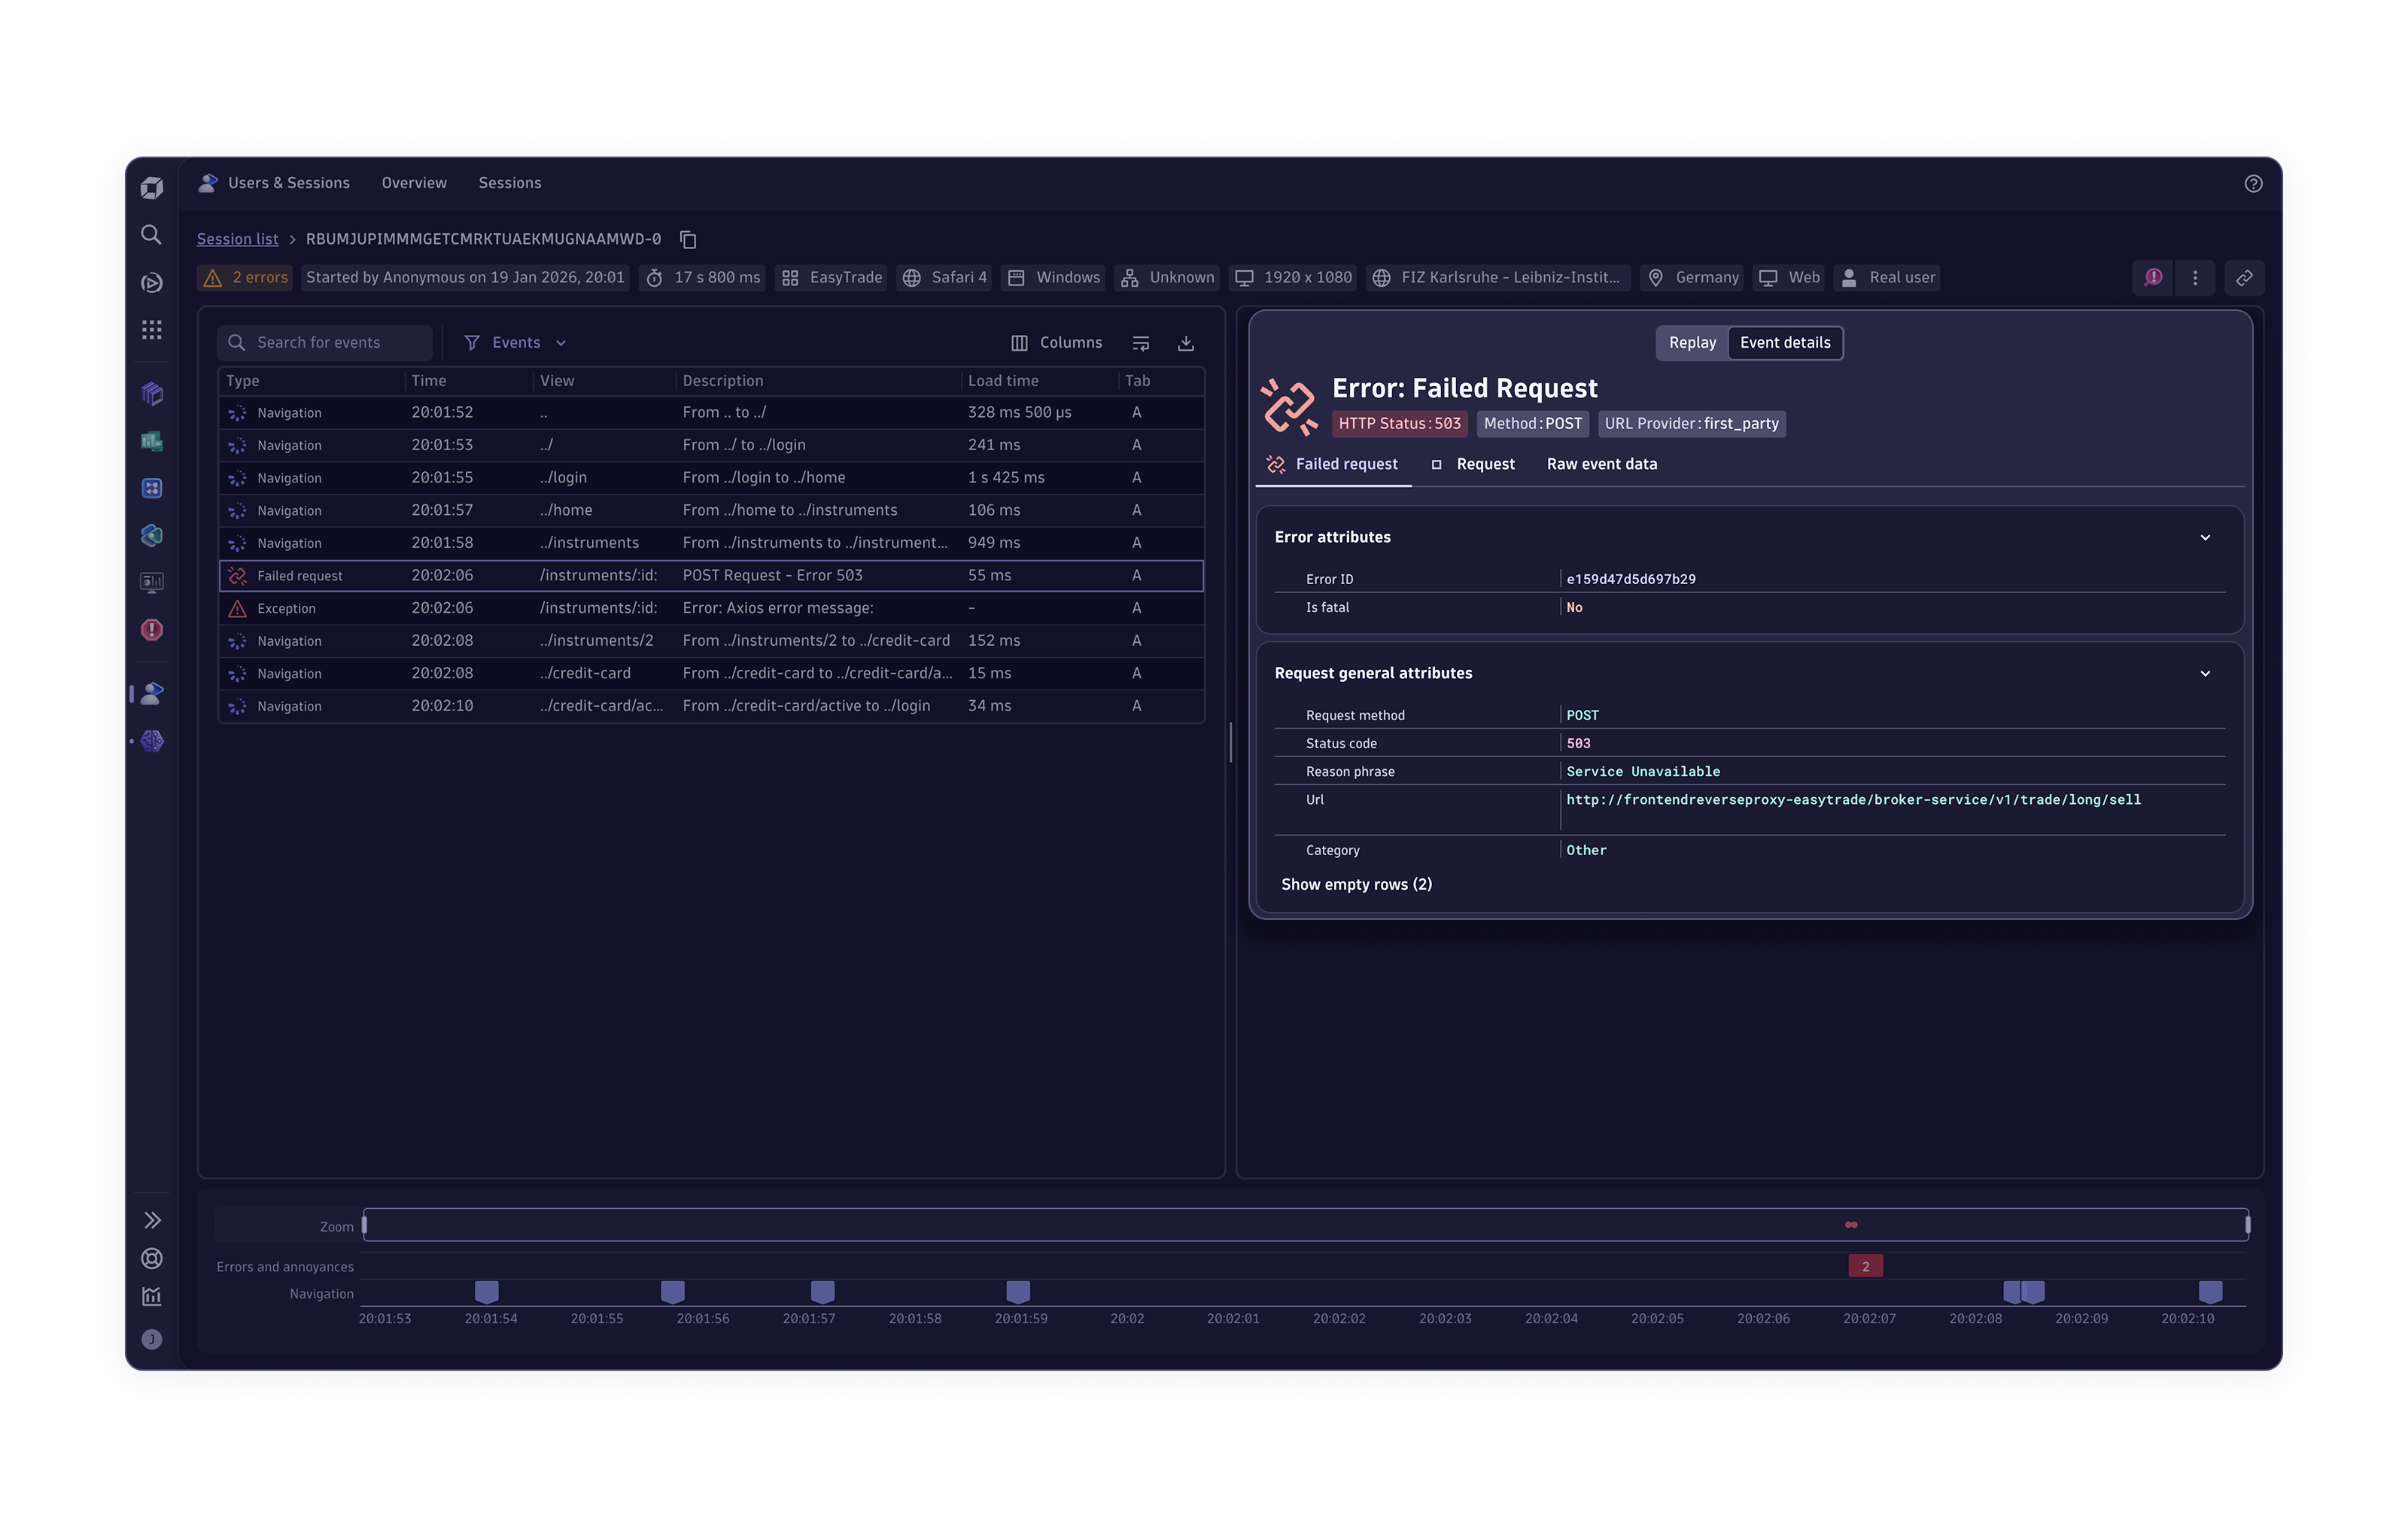Open the three-dot more options menu

point(2195,278)
